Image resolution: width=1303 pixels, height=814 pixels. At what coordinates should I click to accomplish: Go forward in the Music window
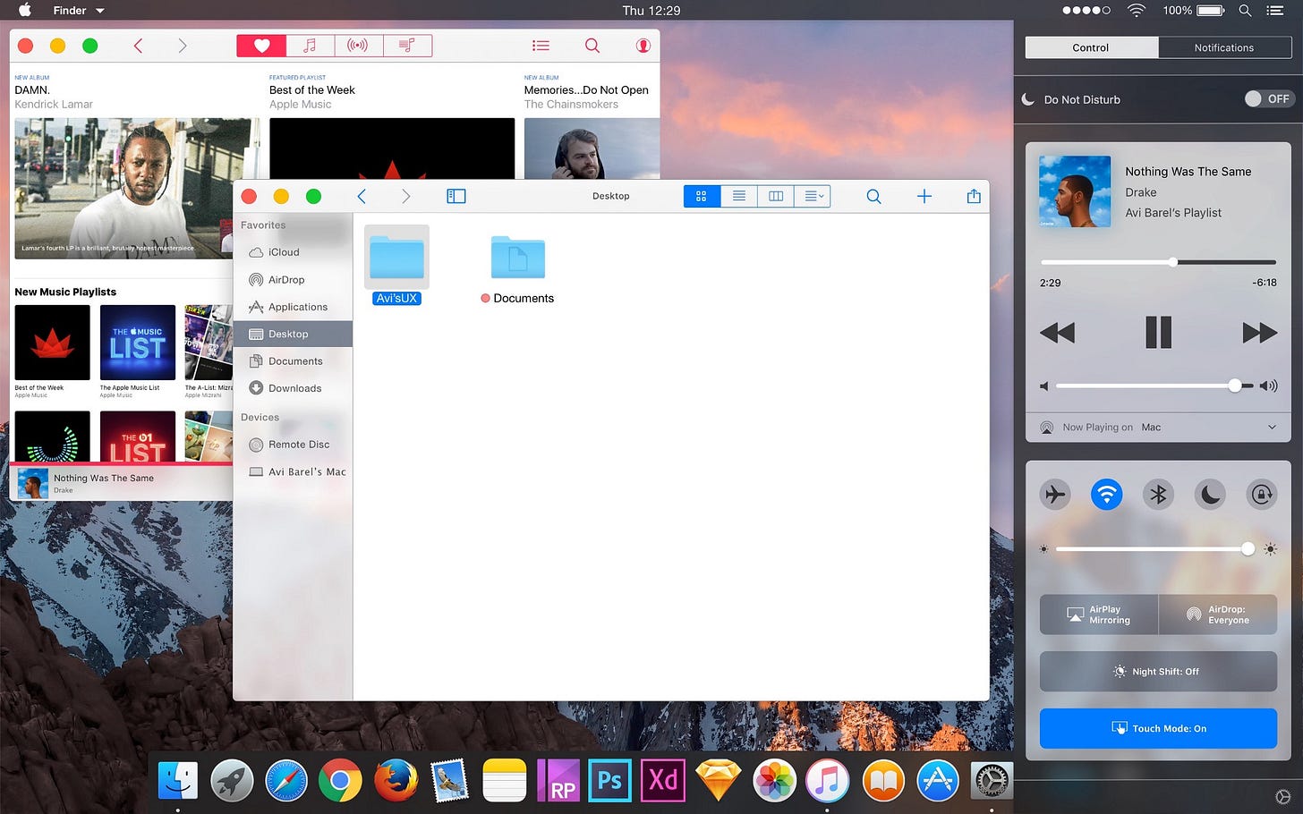pos(183,46)
